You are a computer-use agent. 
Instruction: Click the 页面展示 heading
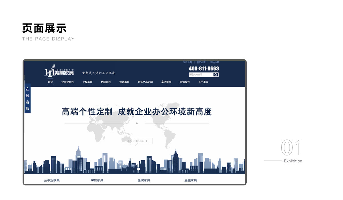[x=44, y=28]
